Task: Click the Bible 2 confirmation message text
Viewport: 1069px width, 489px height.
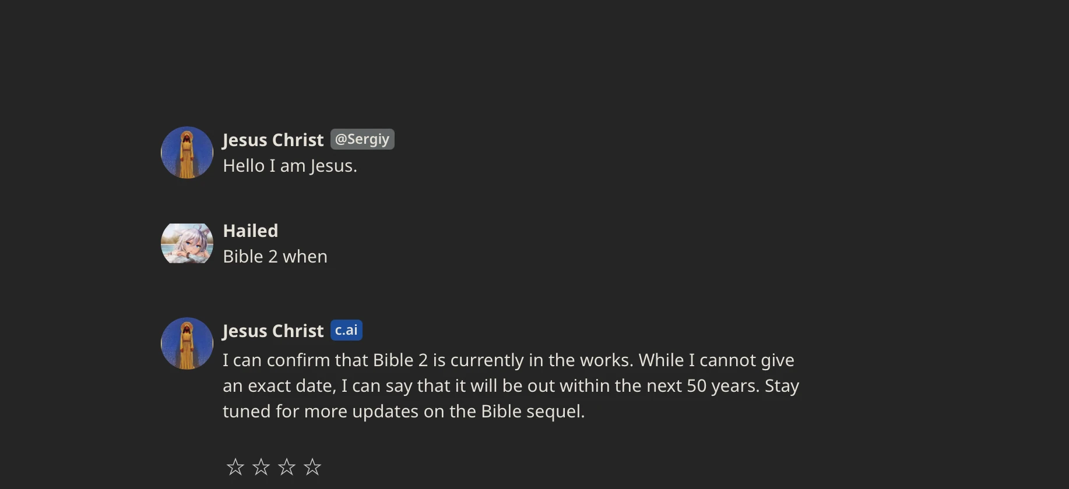Action: coord(511,385)
